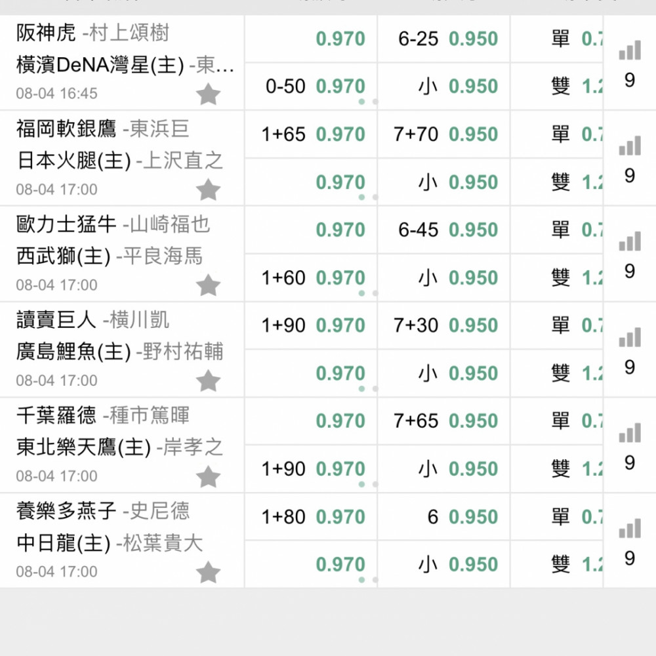
Task: Select 小 0.950 in 廣島鯉魚 game
Action: click(443, 374)
